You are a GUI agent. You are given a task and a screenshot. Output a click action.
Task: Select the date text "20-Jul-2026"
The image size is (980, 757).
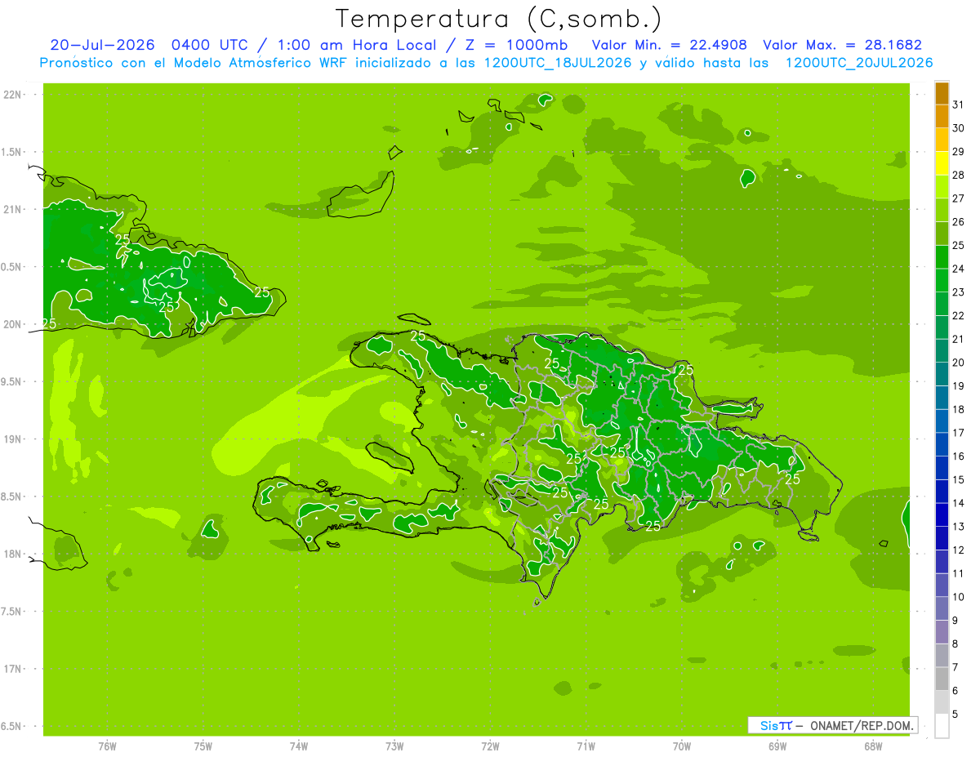(x=102, y=45)
